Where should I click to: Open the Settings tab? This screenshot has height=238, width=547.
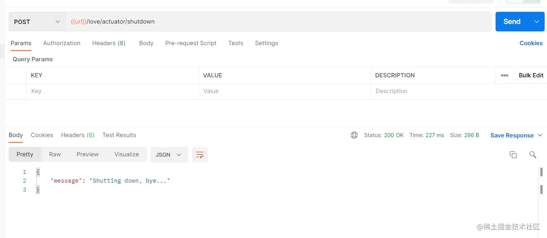point(266,43)
